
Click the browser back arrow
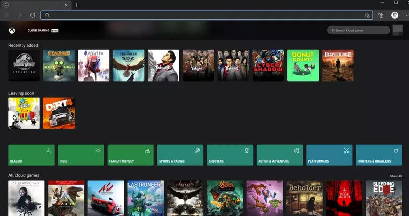point(7,15)
